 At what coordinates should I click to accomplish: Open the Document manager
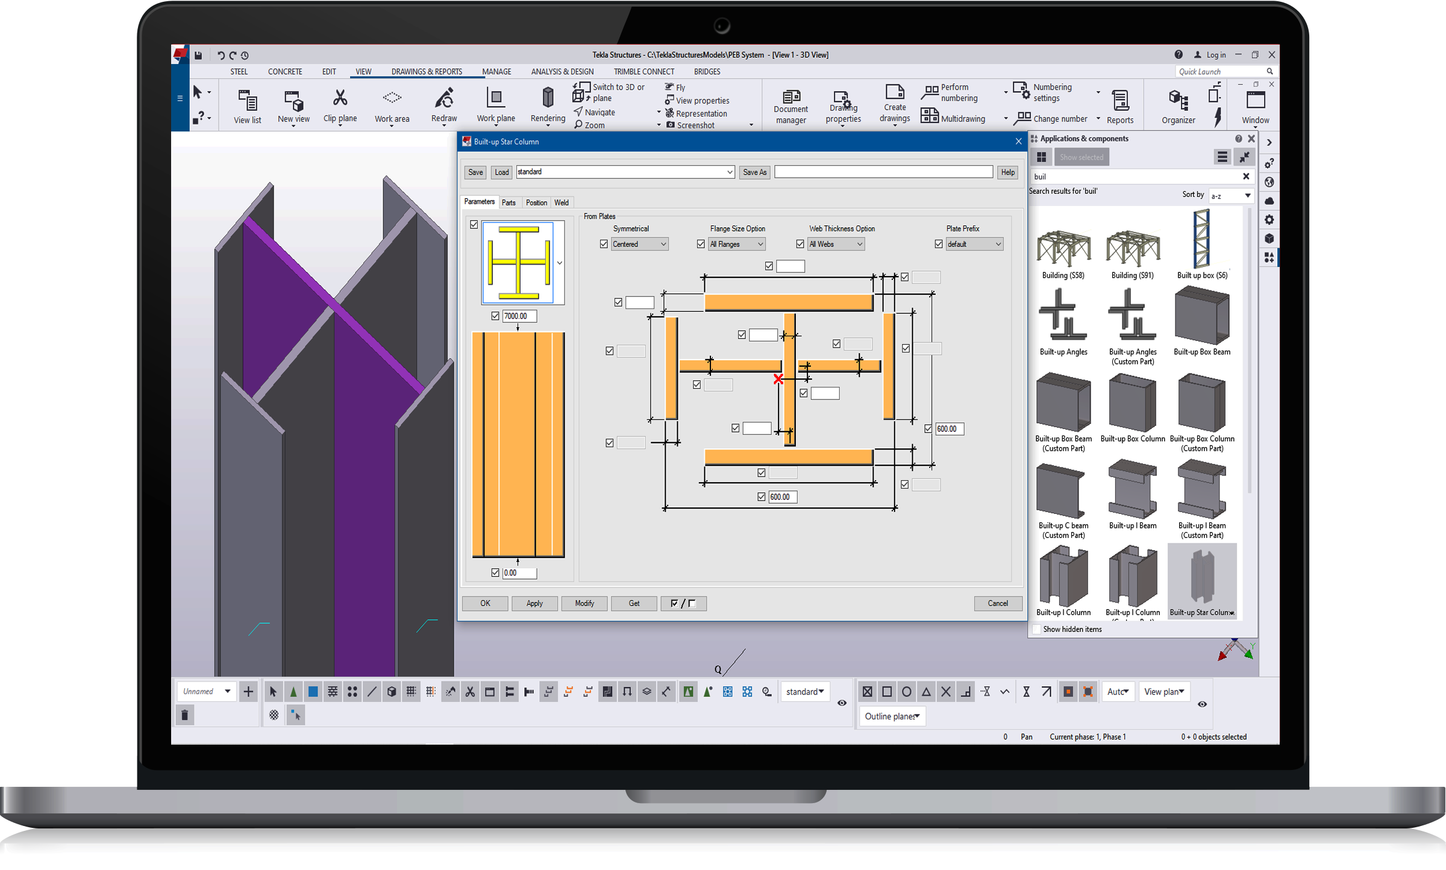click(x=790, y=98)
